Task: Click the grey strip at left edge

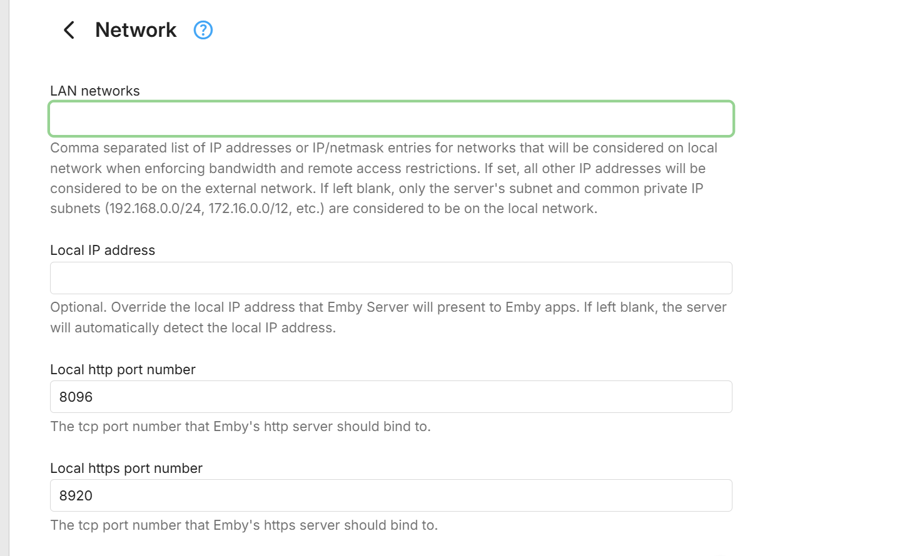Action: click(4, 278)
